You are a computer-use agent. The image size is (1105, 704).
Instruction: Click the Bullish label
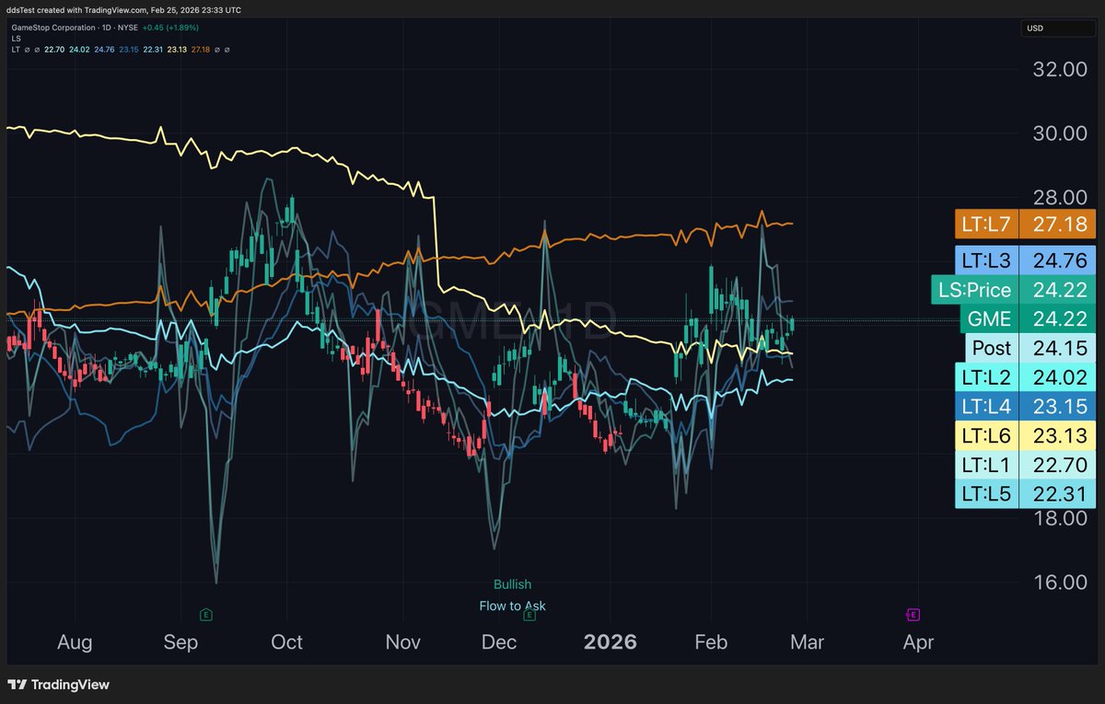pyautogui.click(x=513, y=584)
